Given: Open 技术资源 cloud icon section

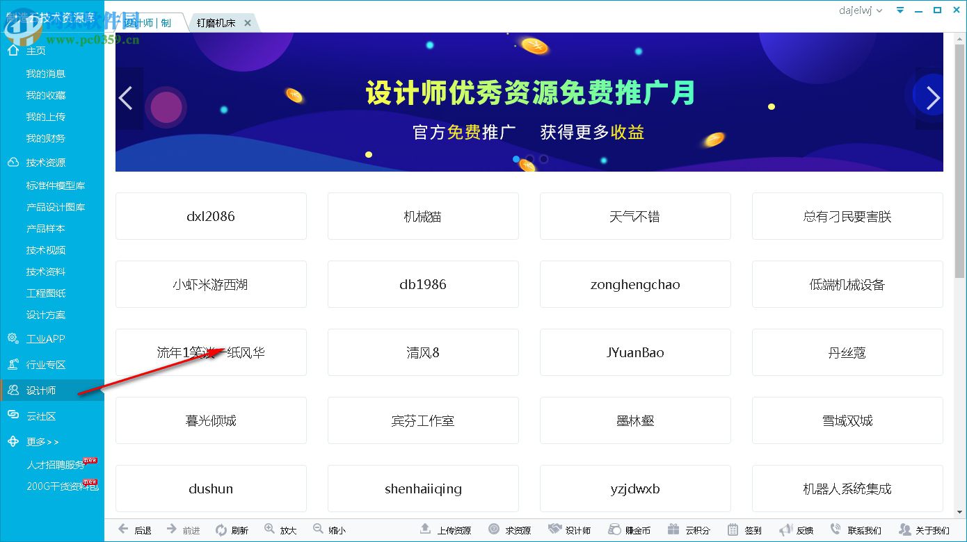Looking at the screenshot, I should 13,162.
